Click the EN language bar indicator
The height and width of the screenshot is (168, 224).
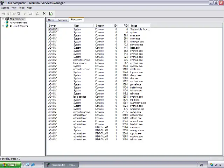[201, 165]
